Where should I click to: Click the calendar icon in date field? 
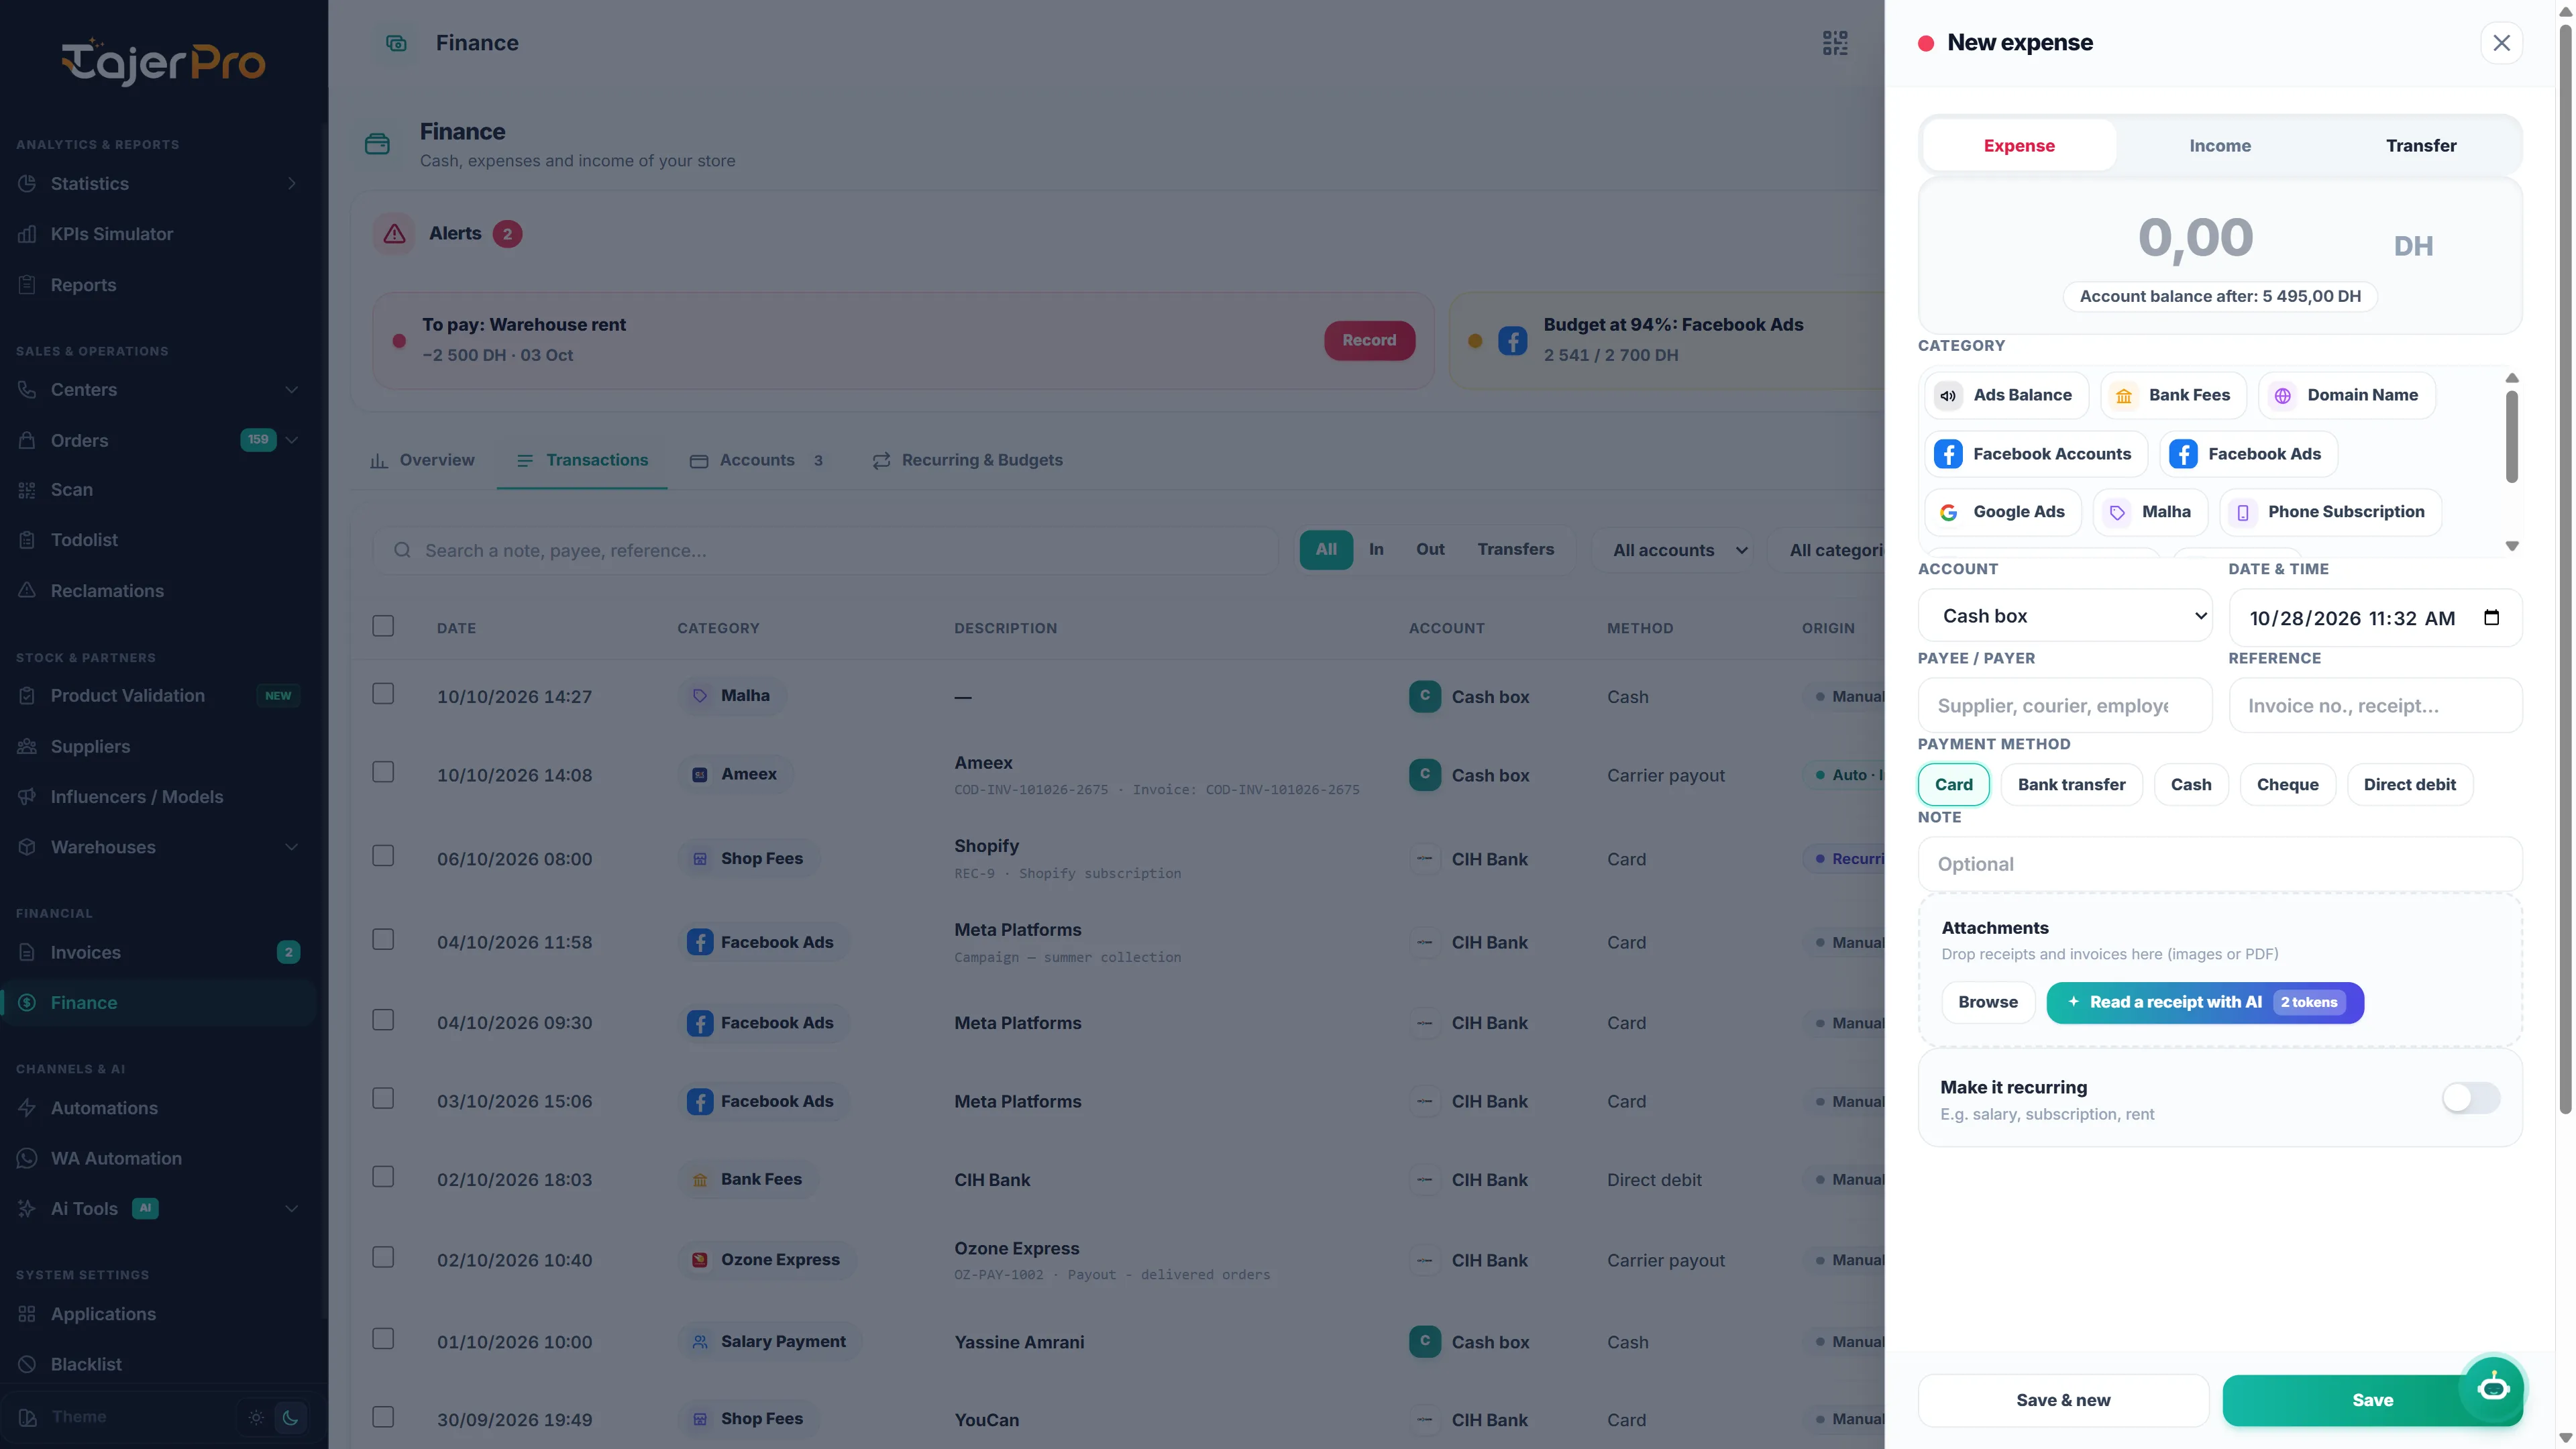2491,618
